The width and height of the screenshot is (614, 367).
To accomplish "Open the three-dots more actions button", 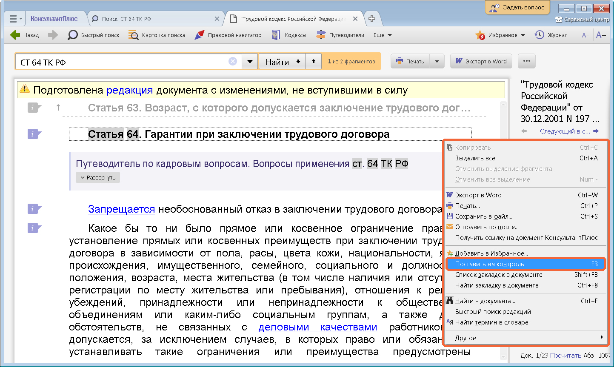I will (527, 61).
